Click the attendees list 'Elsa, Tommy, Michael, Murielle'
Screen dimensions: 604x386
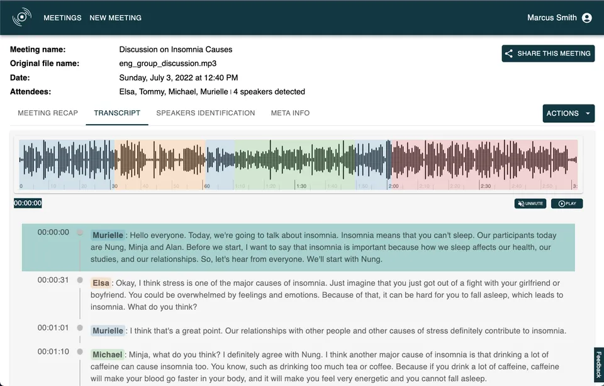tap(174, 92)
